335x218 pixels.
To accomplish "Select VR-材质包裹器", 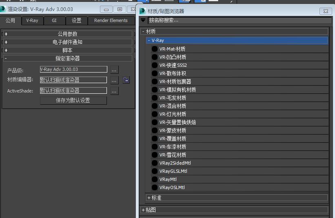I will (x=240, y=81).
